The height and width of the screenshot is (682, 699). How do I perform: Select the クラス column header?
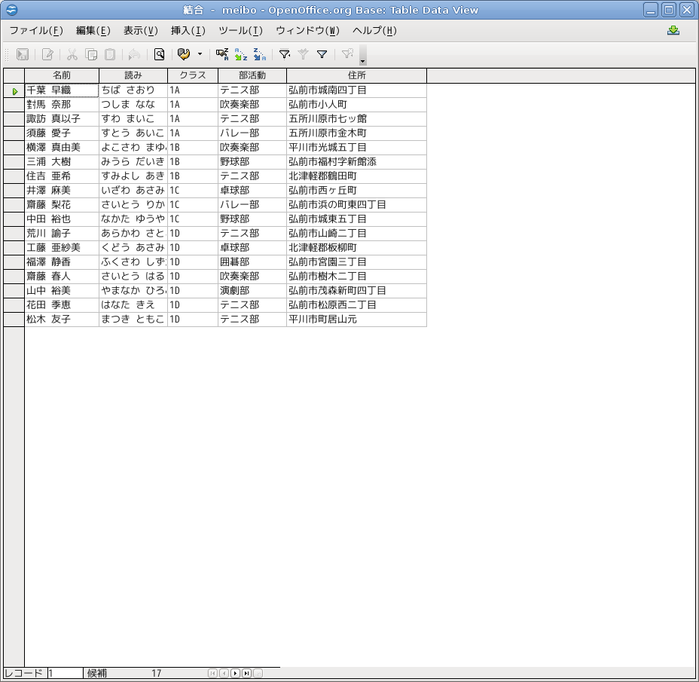193,75
